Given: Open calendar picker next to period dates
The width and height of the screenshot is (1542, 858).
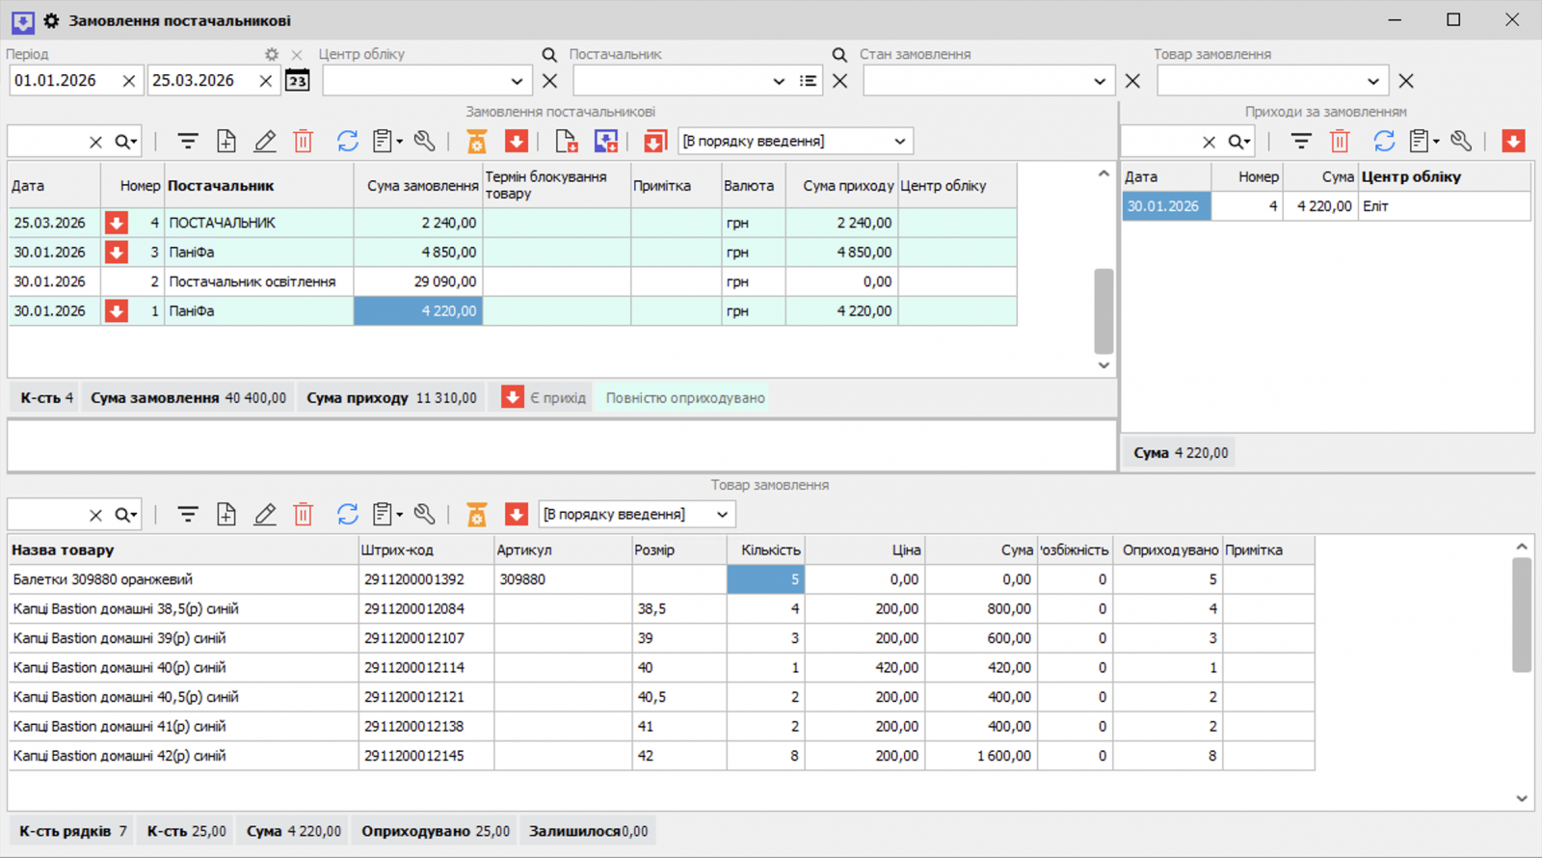Looking at the screenshot, I should coord(298,81).
